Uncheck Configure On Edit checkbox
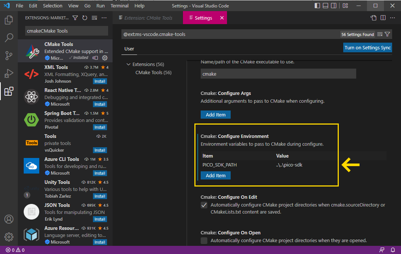The height and width of the screenshot is (254, 401). (204, 205)
